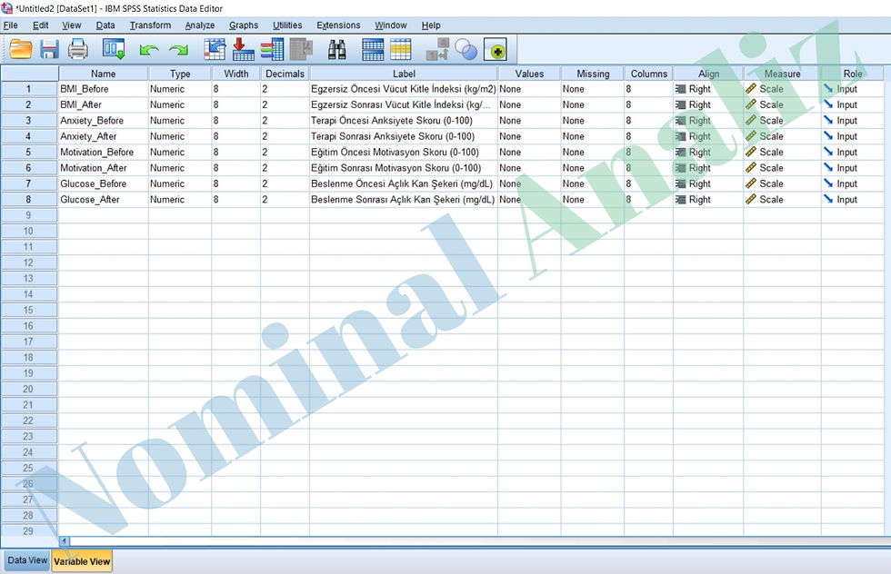Open the Measure Scale cell for BMI_After
Screen dimensions: 891x574
(x=782, y=105)
